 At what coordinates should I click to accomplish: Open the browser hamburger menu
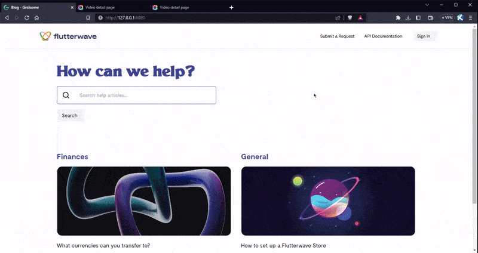point(471,18)
